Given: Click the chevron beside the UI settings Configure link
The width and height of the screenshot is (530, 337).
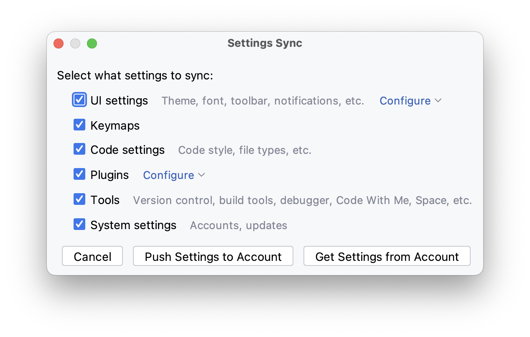Looking at the screenshot, I should 438,101.
